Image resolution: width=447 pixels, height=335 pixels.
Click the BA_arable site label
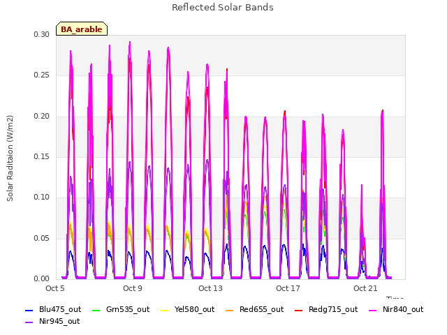[x=82, y=29]
